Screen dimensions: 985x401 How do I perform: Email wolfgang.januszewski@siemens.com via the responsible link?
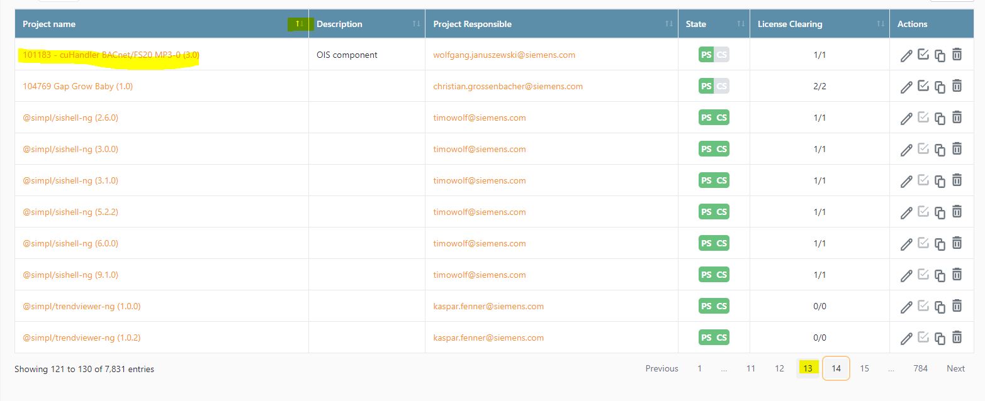505,55
